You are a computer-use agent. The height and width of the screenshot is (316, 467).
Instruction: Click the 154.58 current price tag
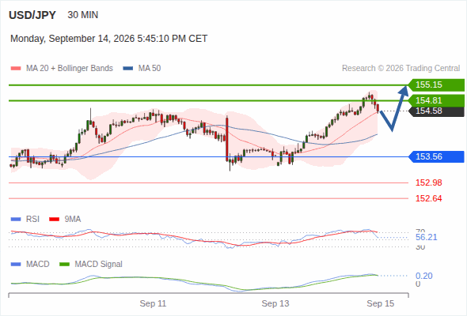click(436, 111)
